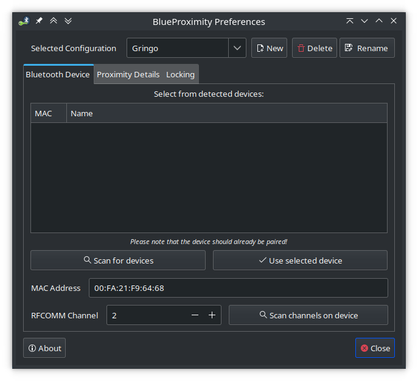Create a New configuration
This screenshot has width=418, height=381.
pos(270,48)
